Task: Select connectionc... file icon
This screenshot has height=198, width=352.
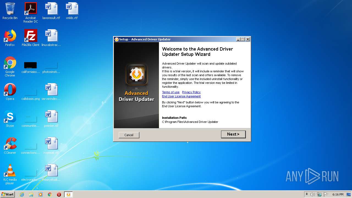Action: 31,148
